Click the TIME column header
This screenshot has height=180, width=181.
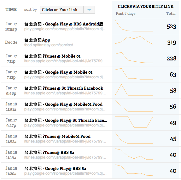(11, 9)
